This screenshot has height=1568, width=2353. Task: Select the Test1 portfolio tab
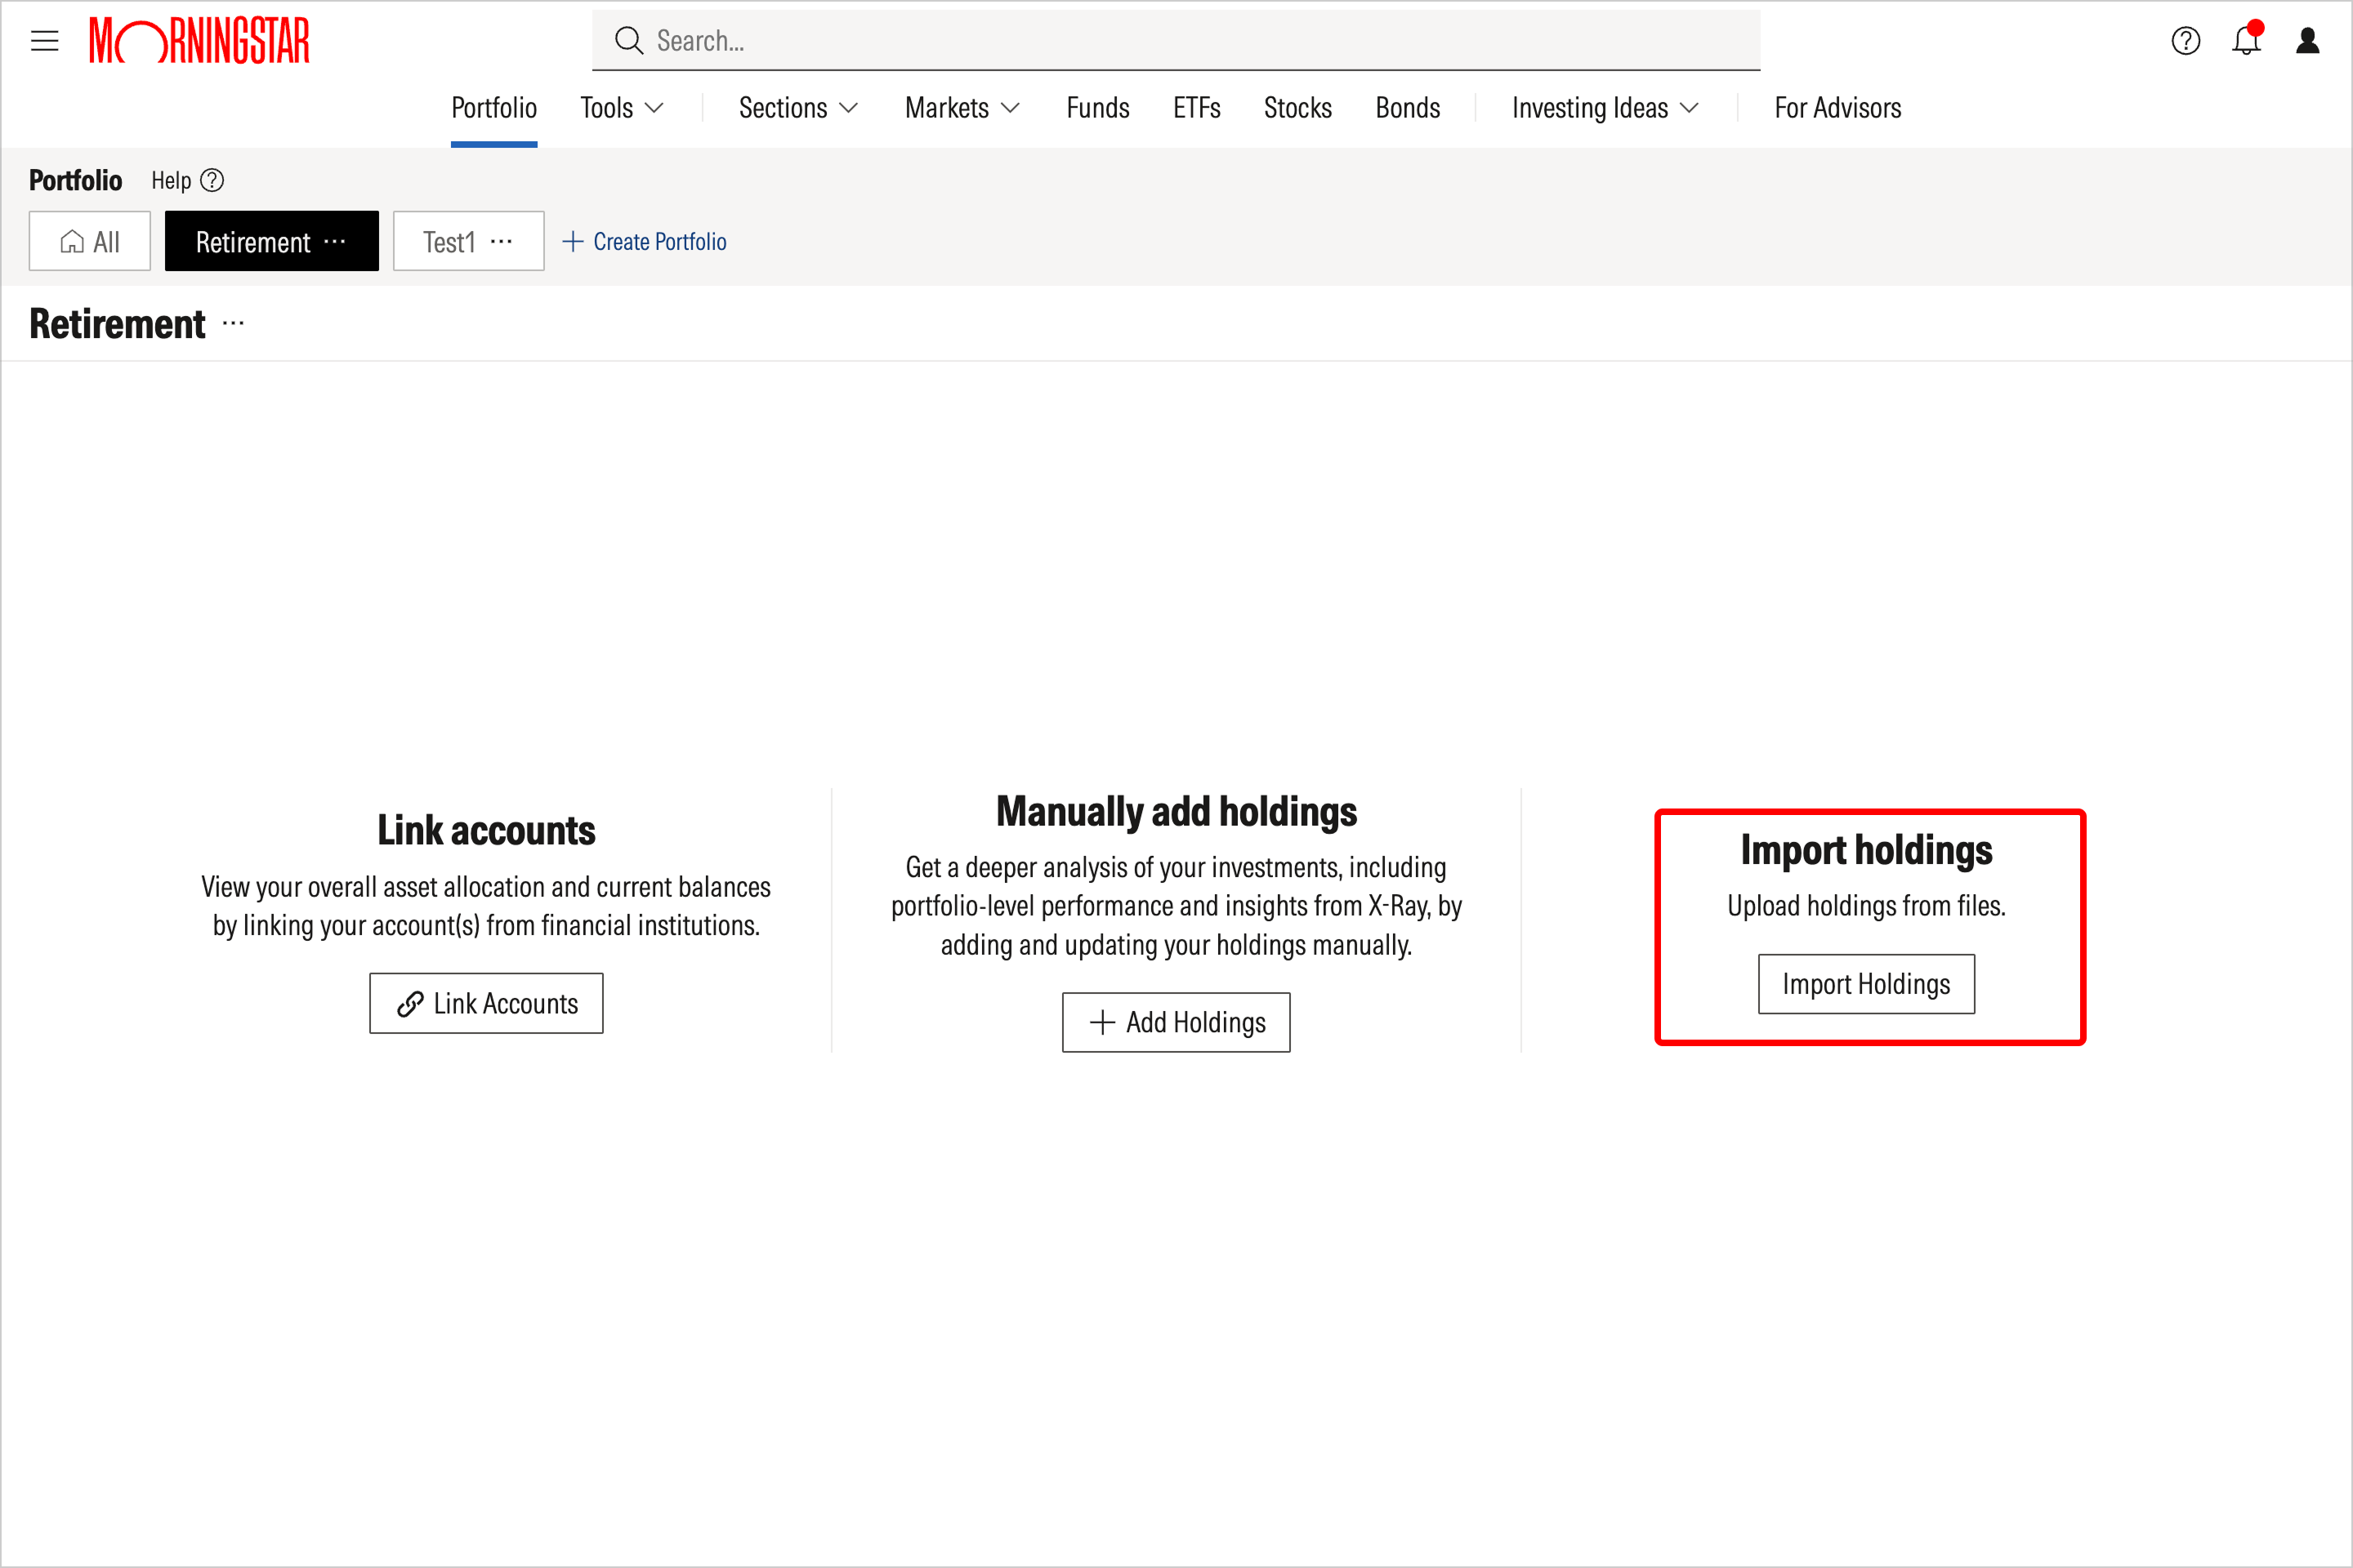(x=469, y=241)
